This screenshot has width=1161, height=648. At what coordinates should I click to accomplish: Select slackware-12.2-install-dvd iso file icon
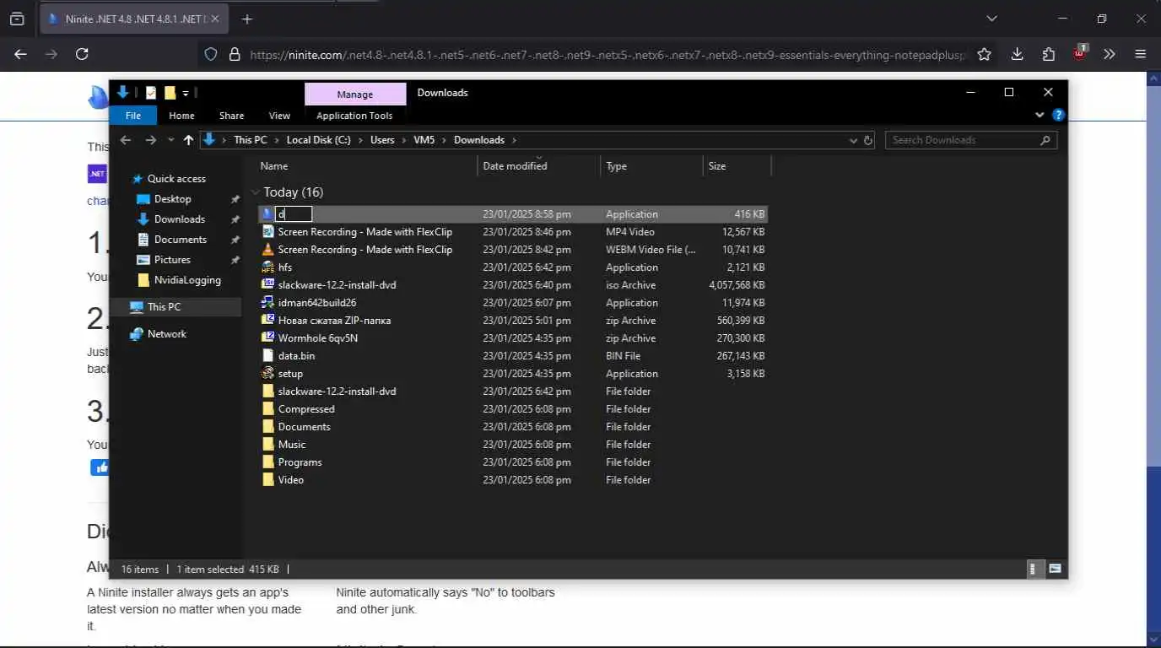coord(267,285)
